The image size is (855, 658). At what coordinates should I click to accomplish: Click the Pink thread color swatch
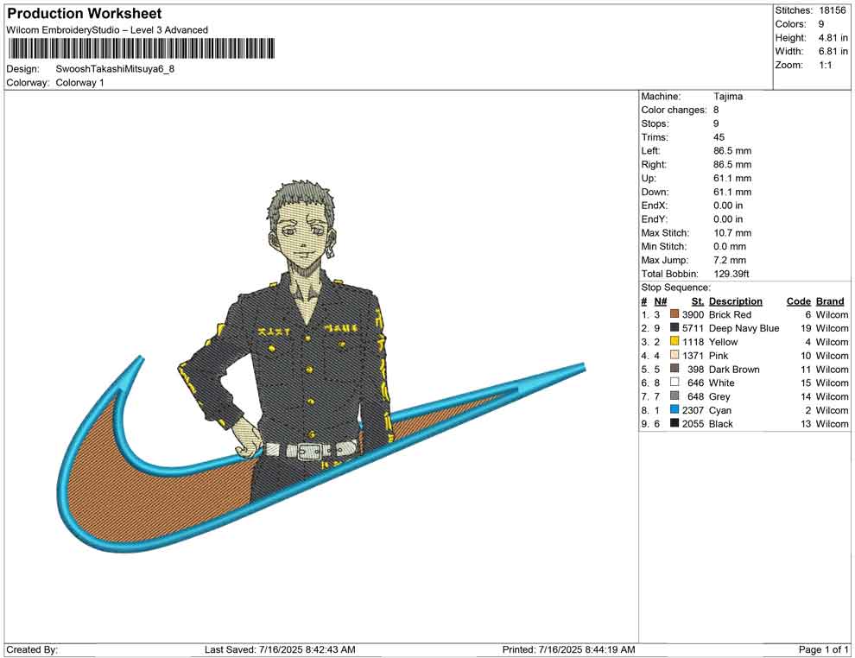pyautogui.click(x=674, y=355)
